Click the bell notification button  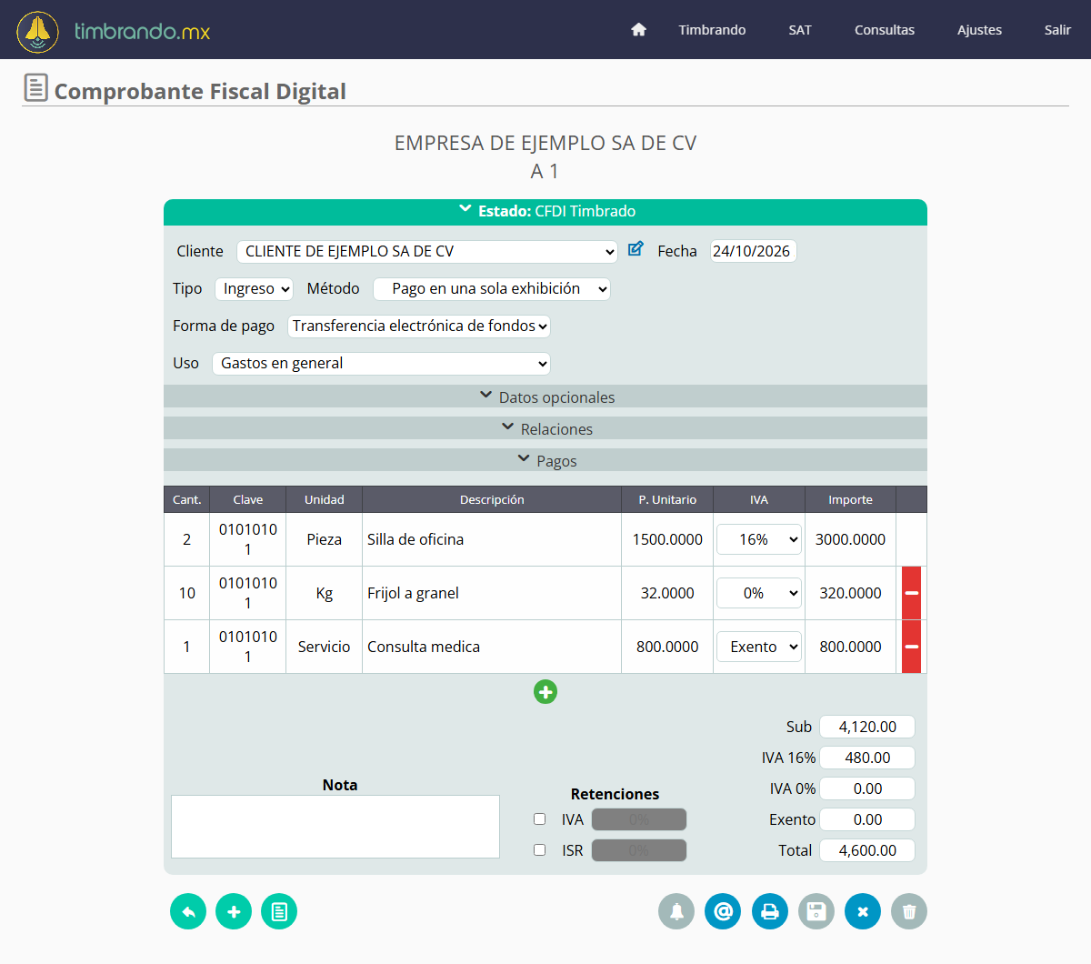pyautogui.click(x=676, y=911)
